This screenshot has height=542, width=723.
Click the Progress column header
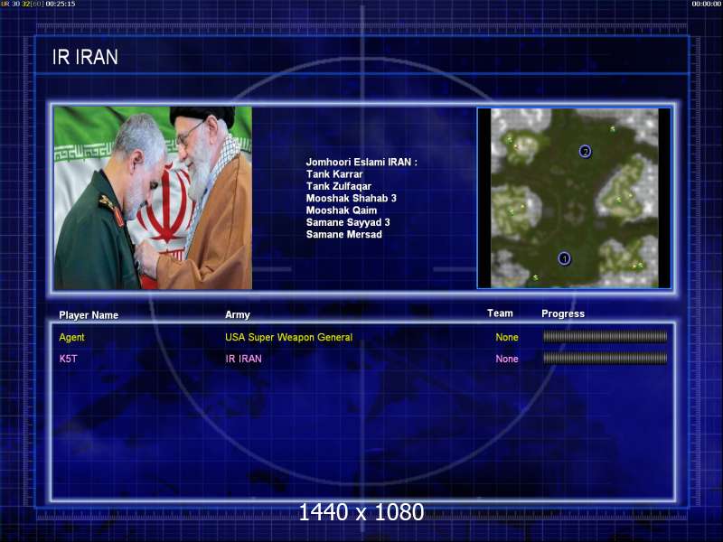pos(563,313)
